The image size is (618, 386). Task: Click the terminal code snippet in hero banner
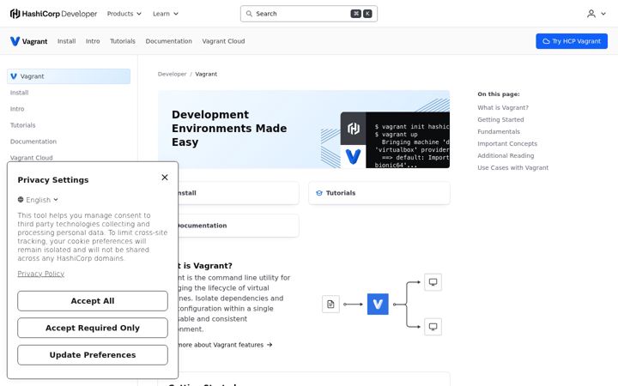pyautogui.click(x=408, y=141)
